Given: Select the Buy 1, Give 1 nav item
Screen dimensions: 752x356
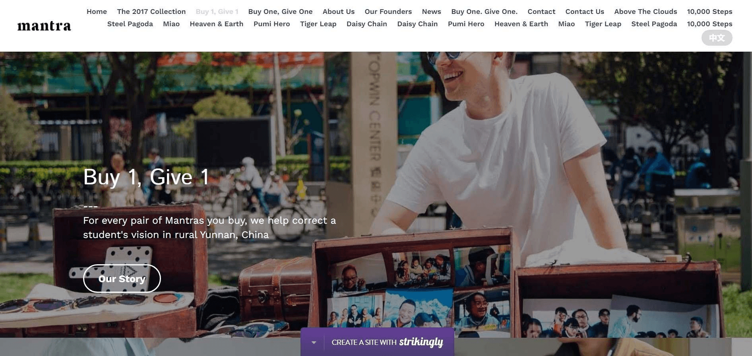Looking at the screenshot, I should [x=217, y=12].
